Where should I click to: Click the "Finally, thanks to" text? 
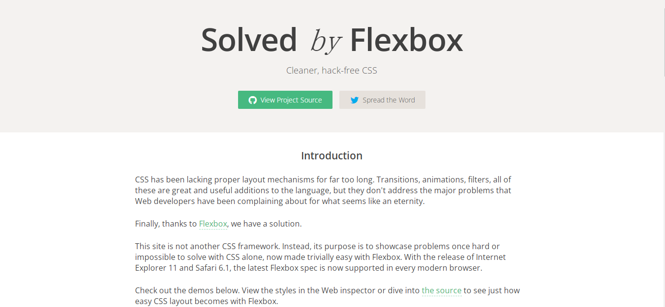pos(166,224)
